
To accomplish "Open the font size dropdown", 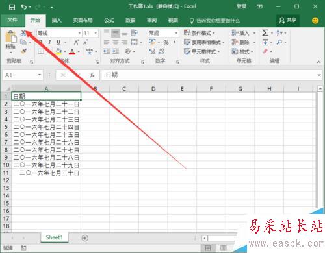I will click(96, 33).
